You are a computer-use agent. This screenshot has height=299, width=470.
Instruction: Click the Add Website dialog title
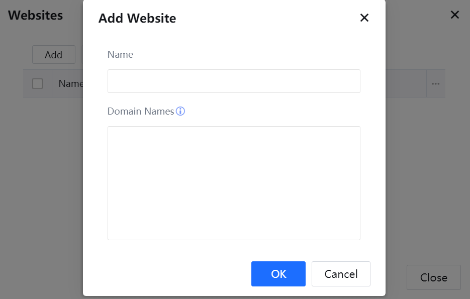click(137, 19)
